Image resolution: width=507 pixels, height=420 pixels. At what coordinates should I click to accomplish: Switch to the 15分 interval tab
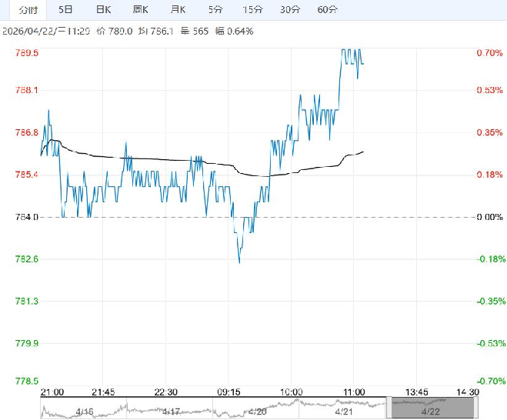252,9
